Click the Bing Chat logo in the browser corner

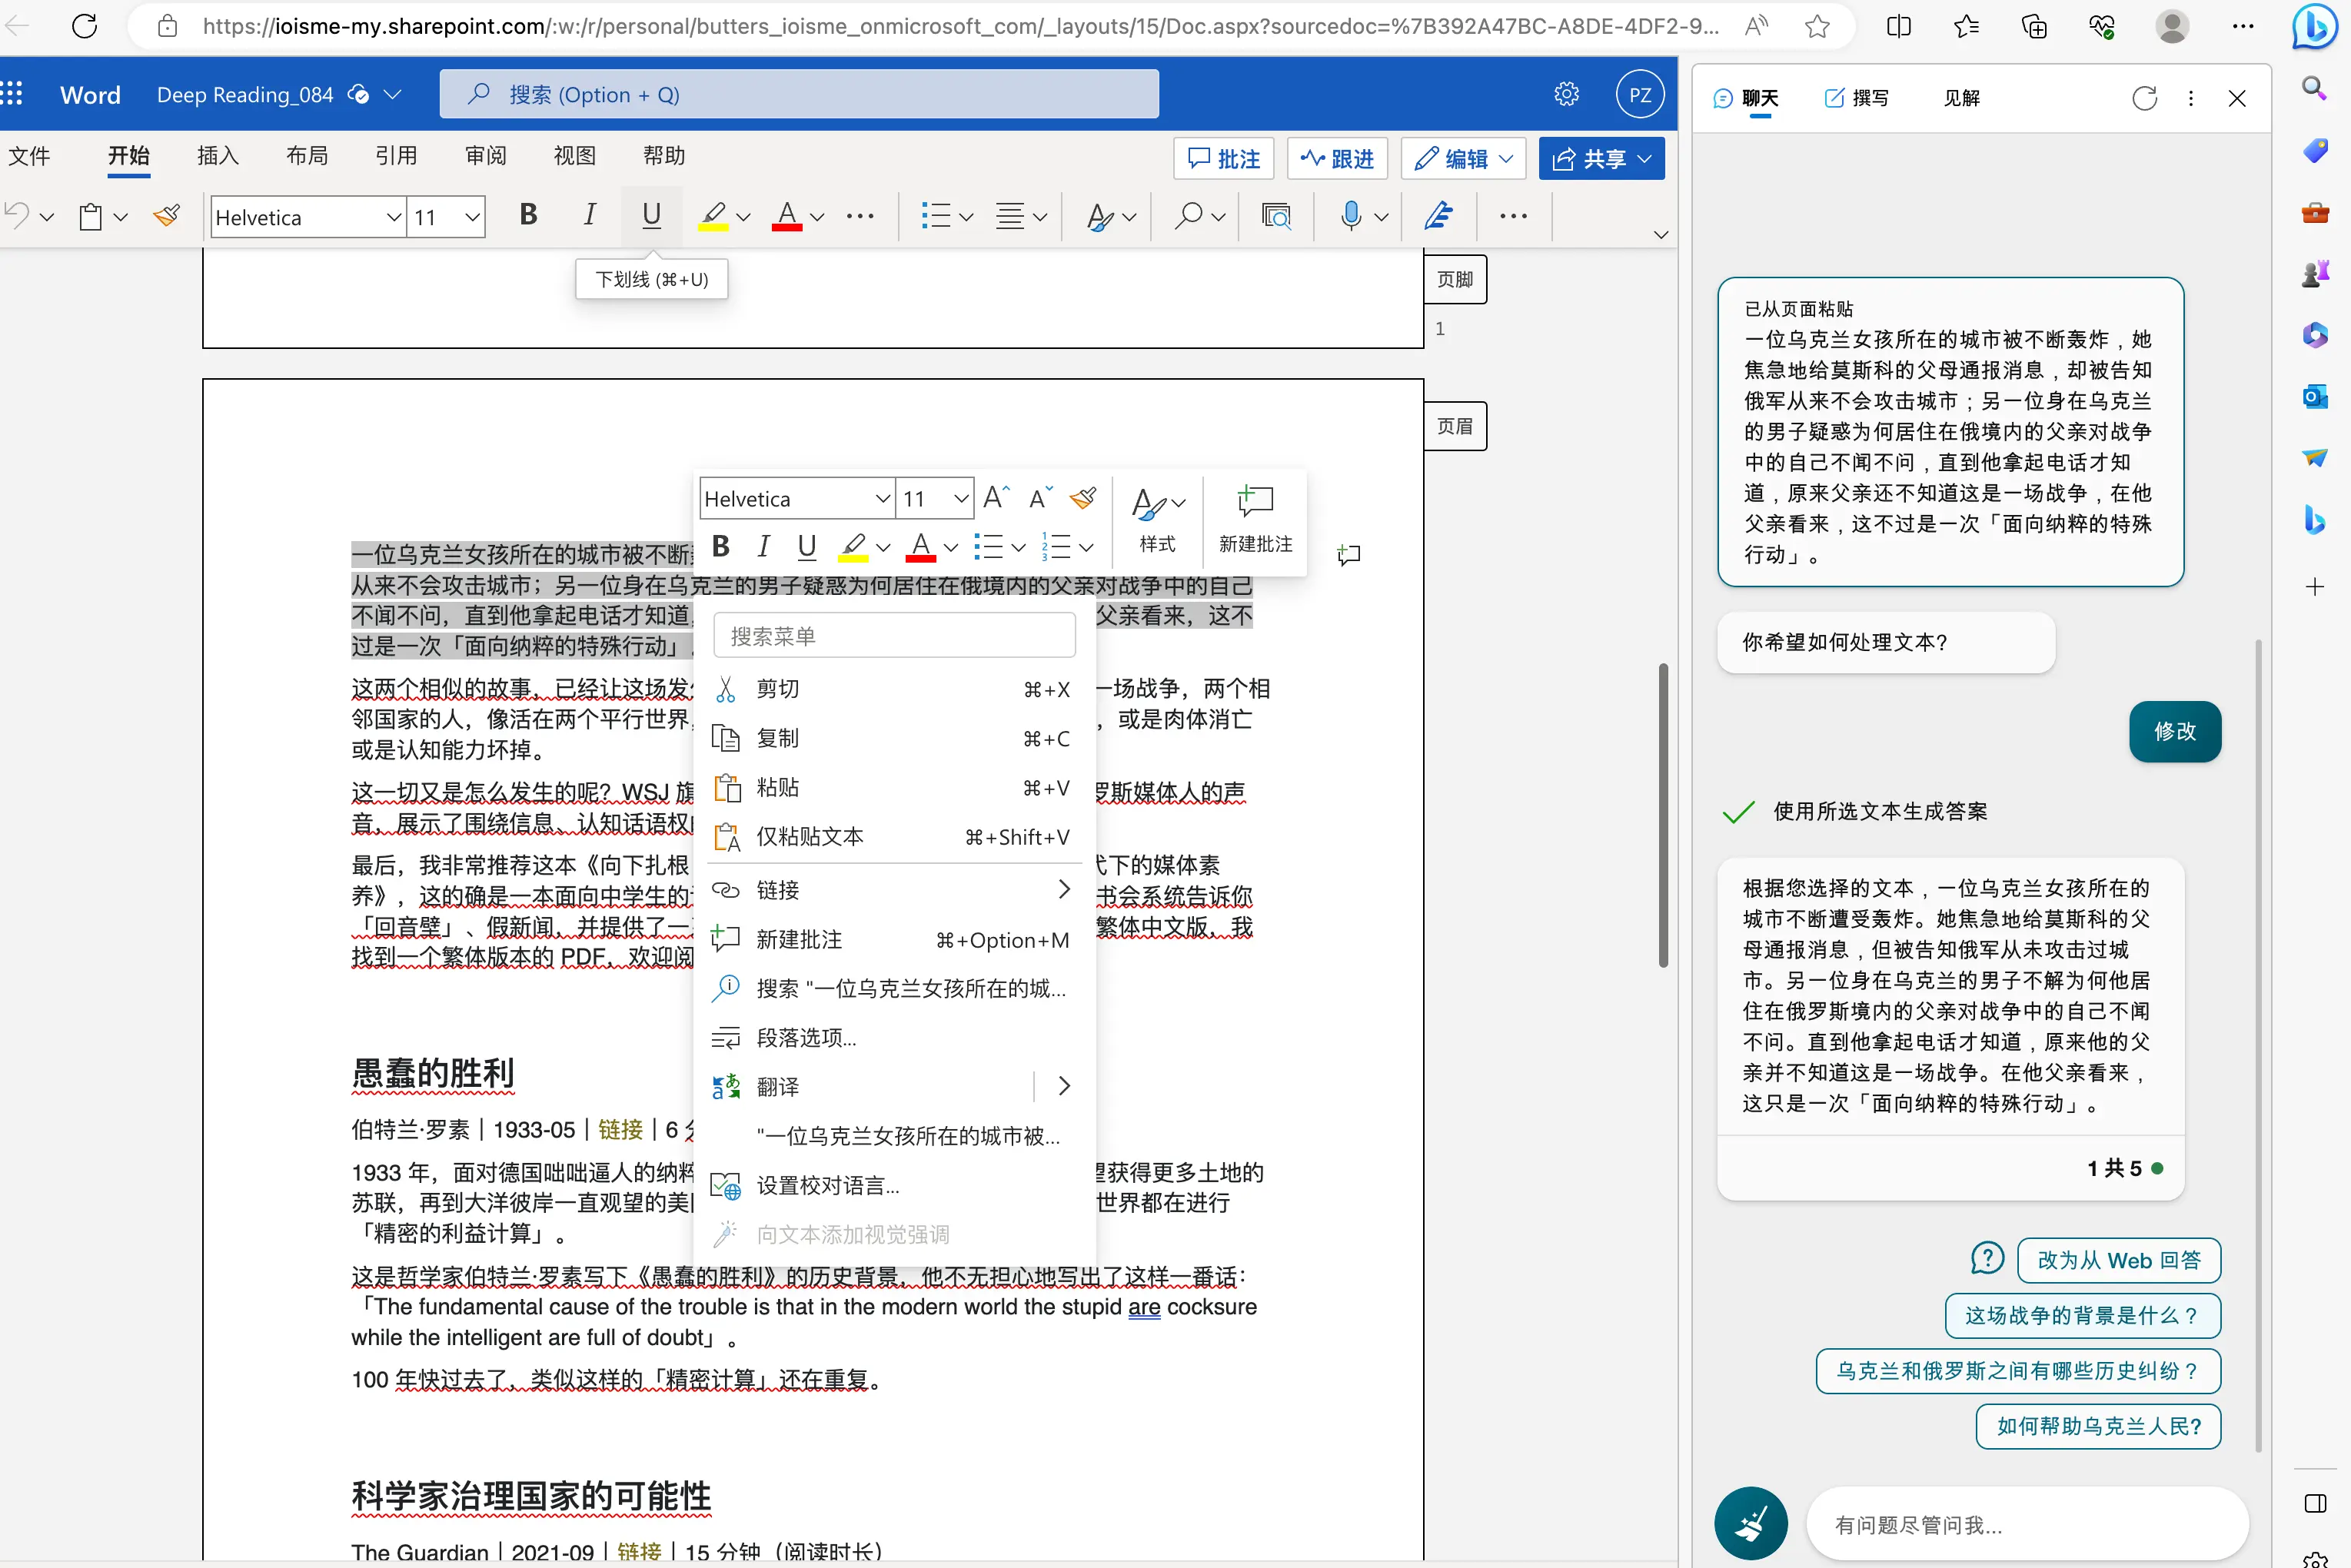[2314, 26]
